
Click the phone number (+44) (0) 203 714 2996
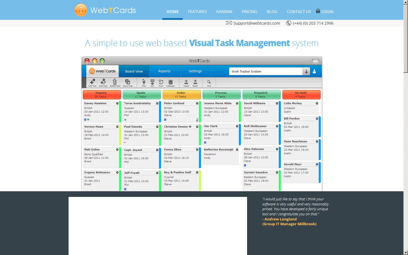pos(313,23)
